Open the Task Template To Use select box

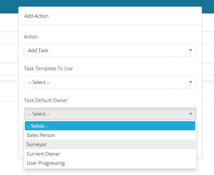coord(110,82)
